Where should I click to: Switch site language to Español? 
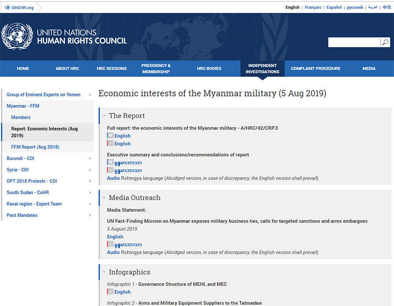334,7
